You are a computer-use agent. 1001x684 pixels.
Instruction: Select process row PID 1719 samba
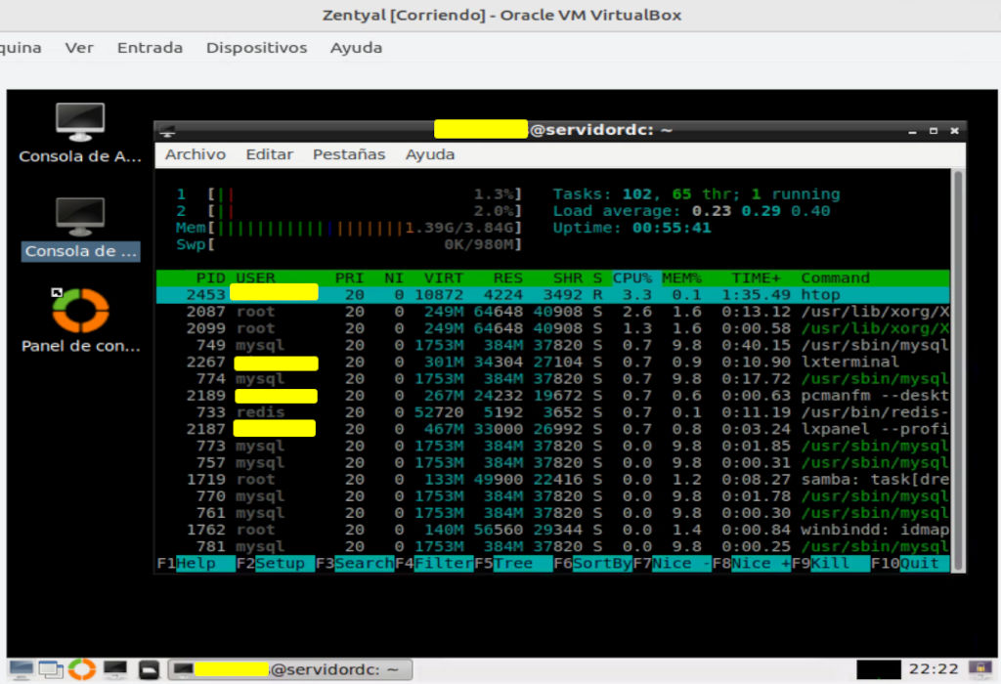click(553, 479)
